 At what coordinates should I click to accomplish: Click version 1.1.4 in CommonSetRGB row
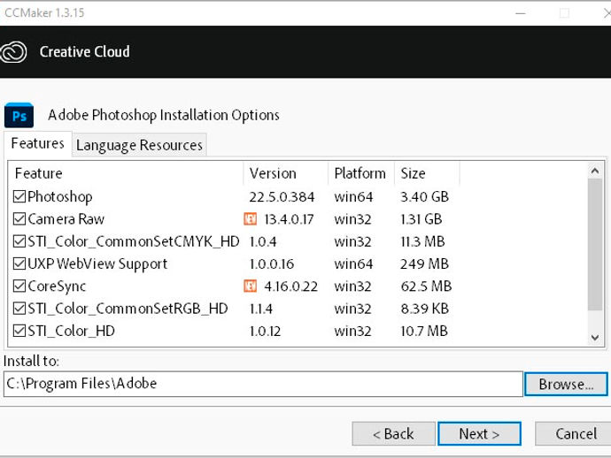point(260,309)
